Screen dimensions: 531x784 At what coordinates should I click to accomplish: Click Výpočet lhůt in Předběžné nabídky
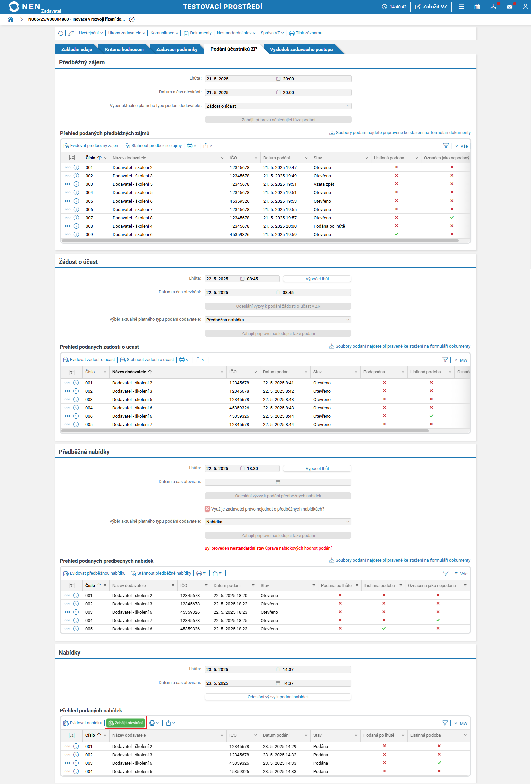tap(317, 469)
